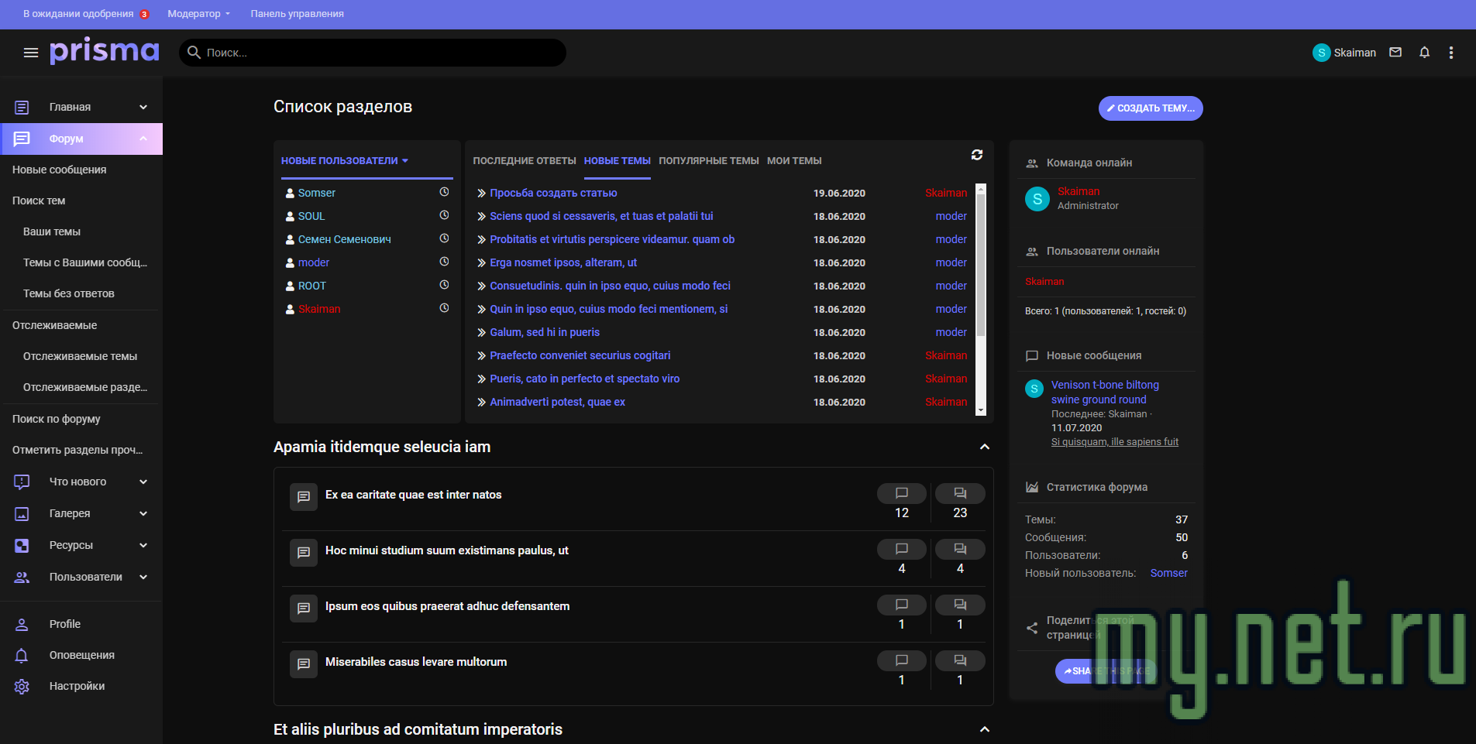Viewport: 1476px width, 744px height.
Task: Open the hamburger menu icon
Action: (x=31, y=53)
